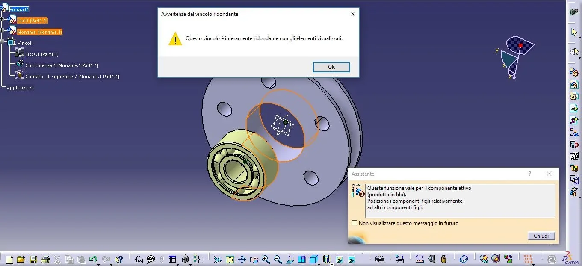
Task: Click the camera Capture icon
Action: tap(379, 259)
